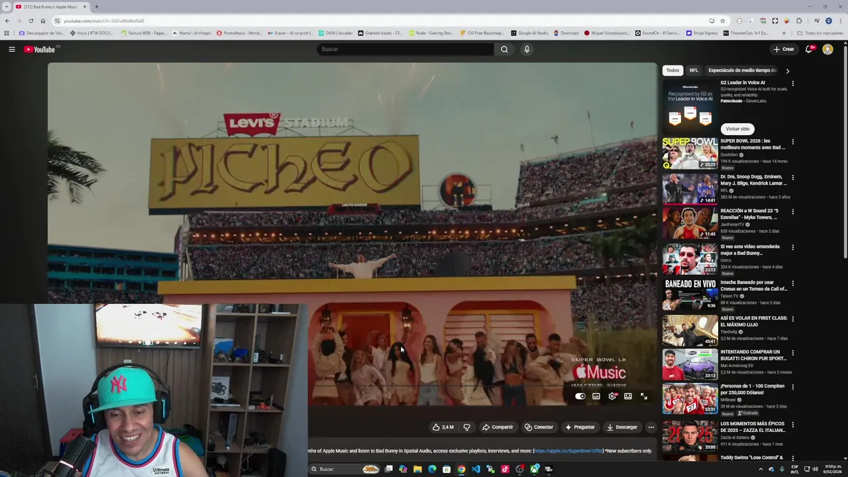This screenshot has width=848, height=477.
Task: Open player settings gear
Action: pyautogui.click(x=612, y=396)
